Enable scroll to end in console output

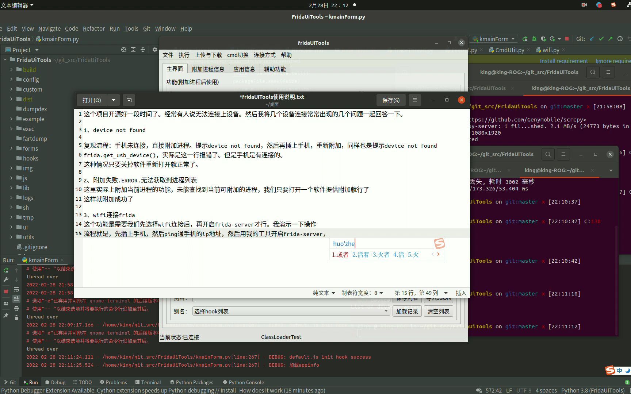16,299
